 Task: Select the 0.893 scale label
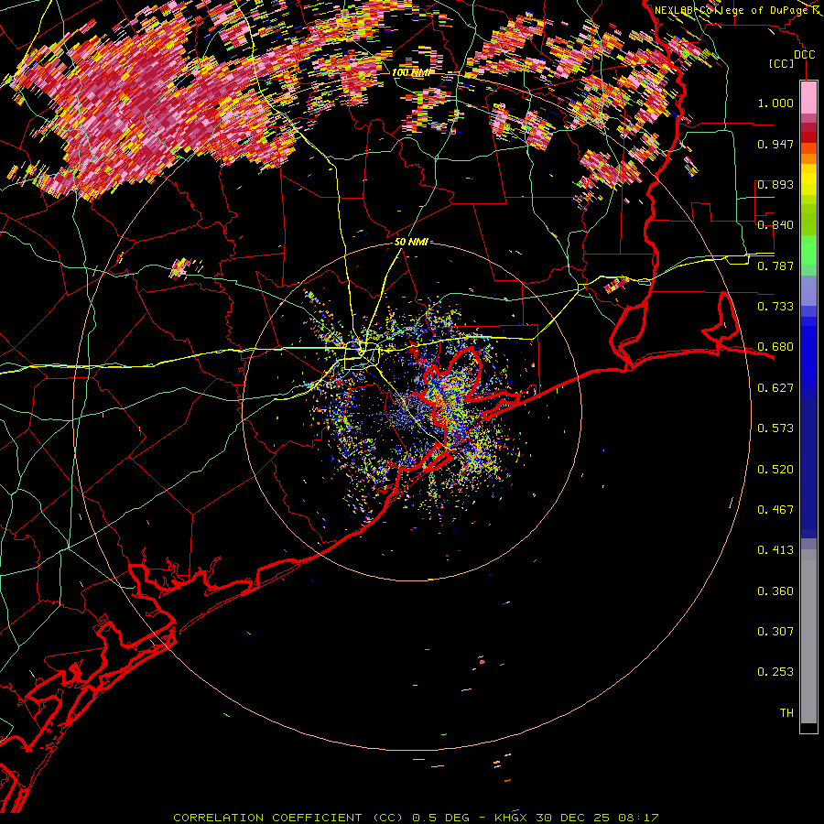[x=775, y=184]
